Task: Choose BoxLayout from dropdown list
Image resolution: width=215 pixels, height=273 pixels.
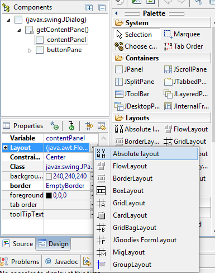Action: (146, 191)
